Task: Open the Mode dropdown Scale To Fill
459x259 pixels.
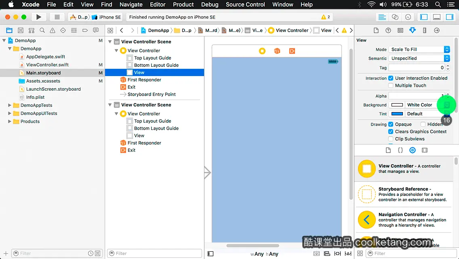Action: point(419,49)
